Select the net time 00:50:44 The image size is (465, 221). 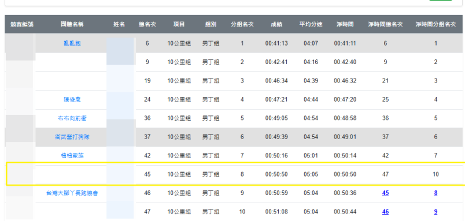pyautogui.click(x=345, y=212)
